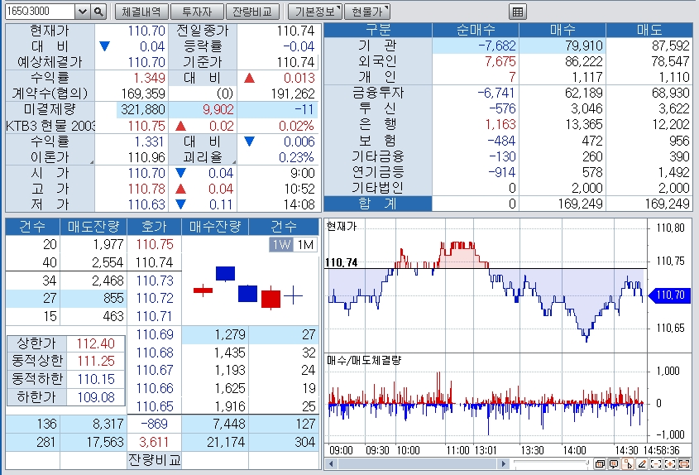The image size is (699, 475).
Task: Zoom out chart with minus bracket icon
Action: click(x=656, y=464)
